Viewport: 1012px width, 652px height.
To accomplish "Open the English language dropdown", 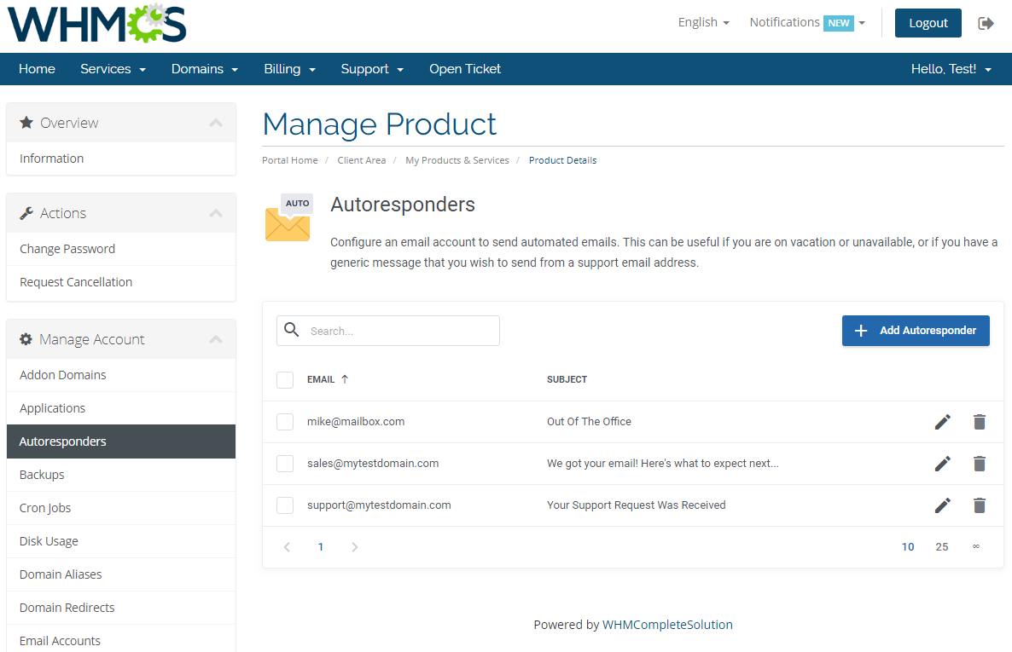I will pos(703,21).
